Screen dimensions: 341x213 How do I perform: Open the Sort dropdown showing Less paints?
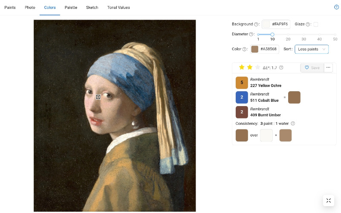312,49
